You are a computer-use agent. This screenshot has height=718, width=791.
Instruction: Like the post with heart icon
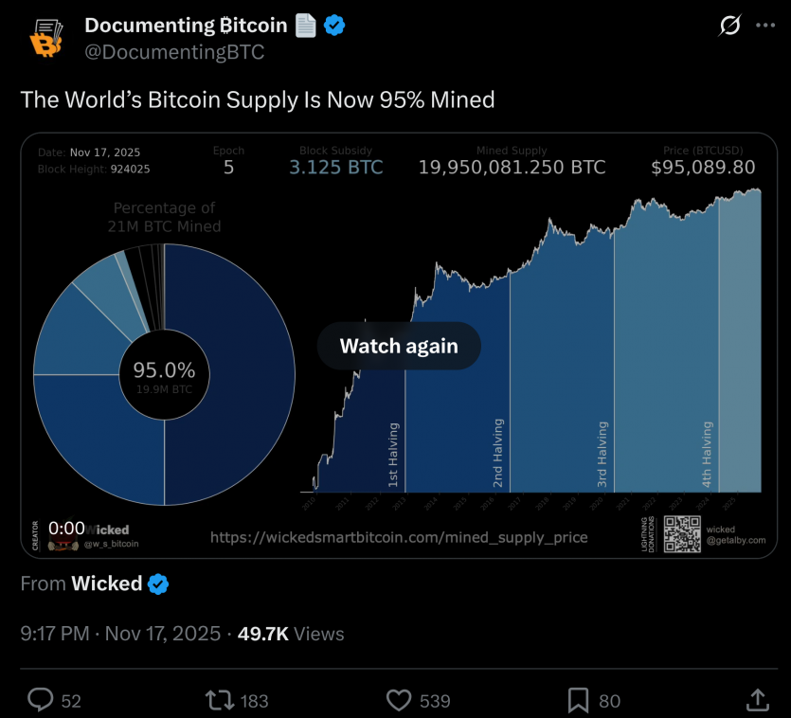[400, 700]
